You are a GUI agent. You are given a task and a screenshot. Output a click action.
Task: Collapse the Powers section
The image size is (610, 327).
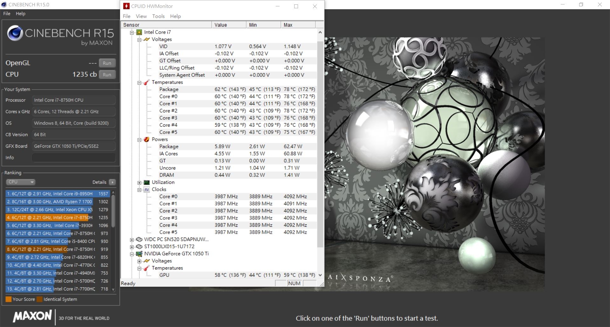coord(139,140)
